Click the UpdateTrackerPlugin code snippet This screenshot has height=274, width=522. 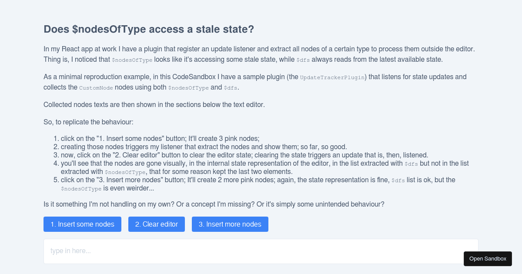(333, 77)
